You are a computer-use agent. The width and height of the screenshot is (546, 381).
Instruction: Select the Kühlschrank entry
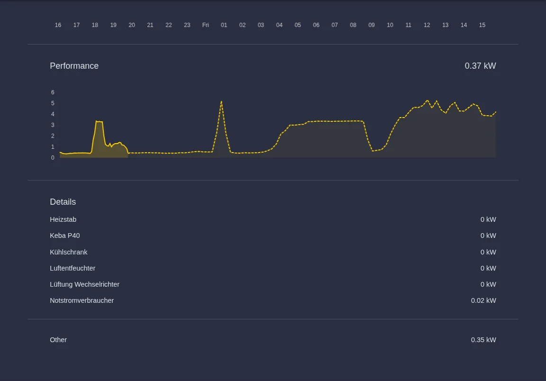coord(69,252)
